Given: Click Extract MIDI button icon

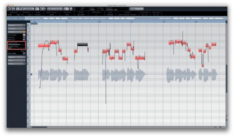Looking at the screenshot, I should (24, 53).
